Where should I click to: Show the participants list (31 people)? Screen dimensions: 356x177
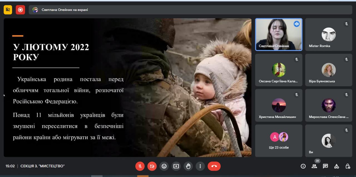(314, 166)
